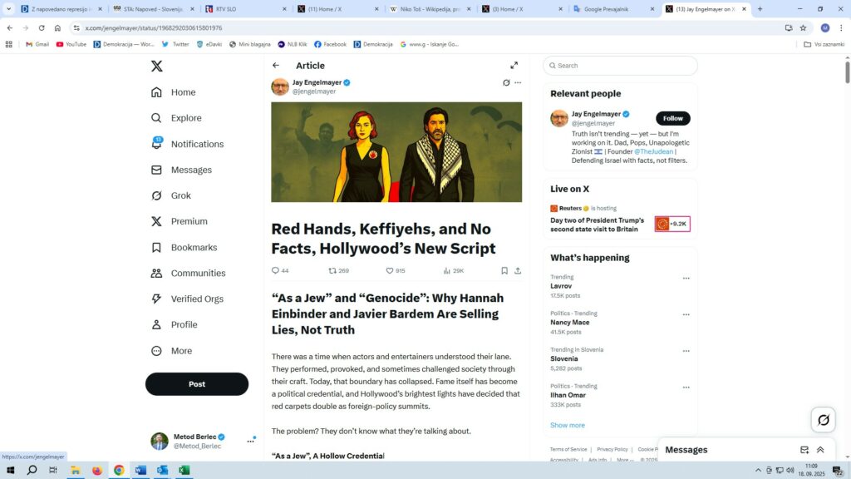Open more options for Lavrov trend
This screenshot has height=479, width=851.
click(686, 279)
